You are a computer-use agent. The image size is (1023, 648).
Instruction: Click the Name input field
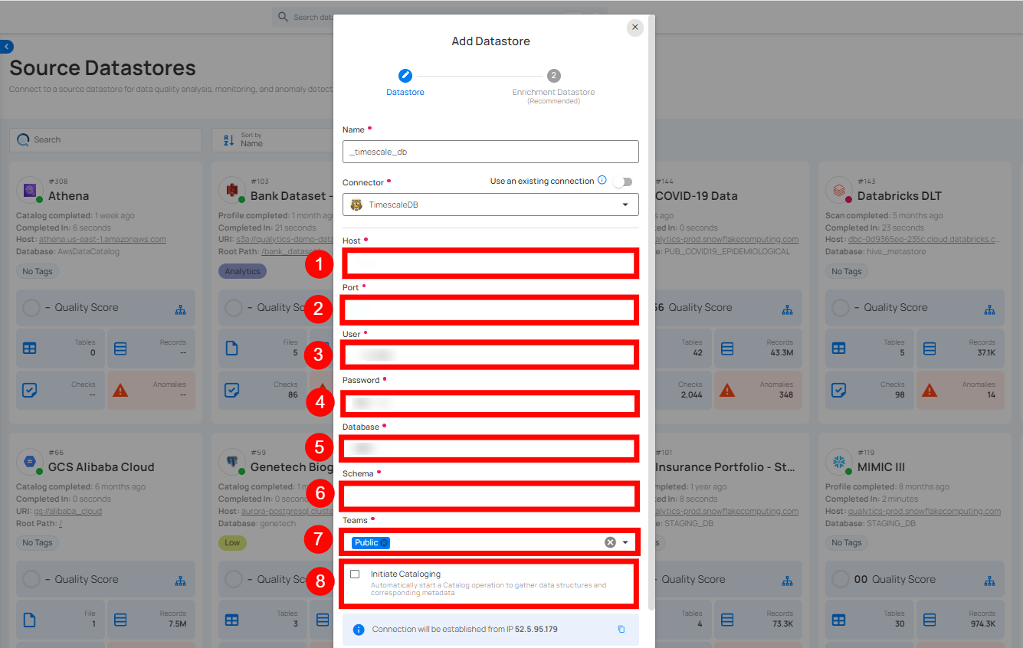click(490, 152)
